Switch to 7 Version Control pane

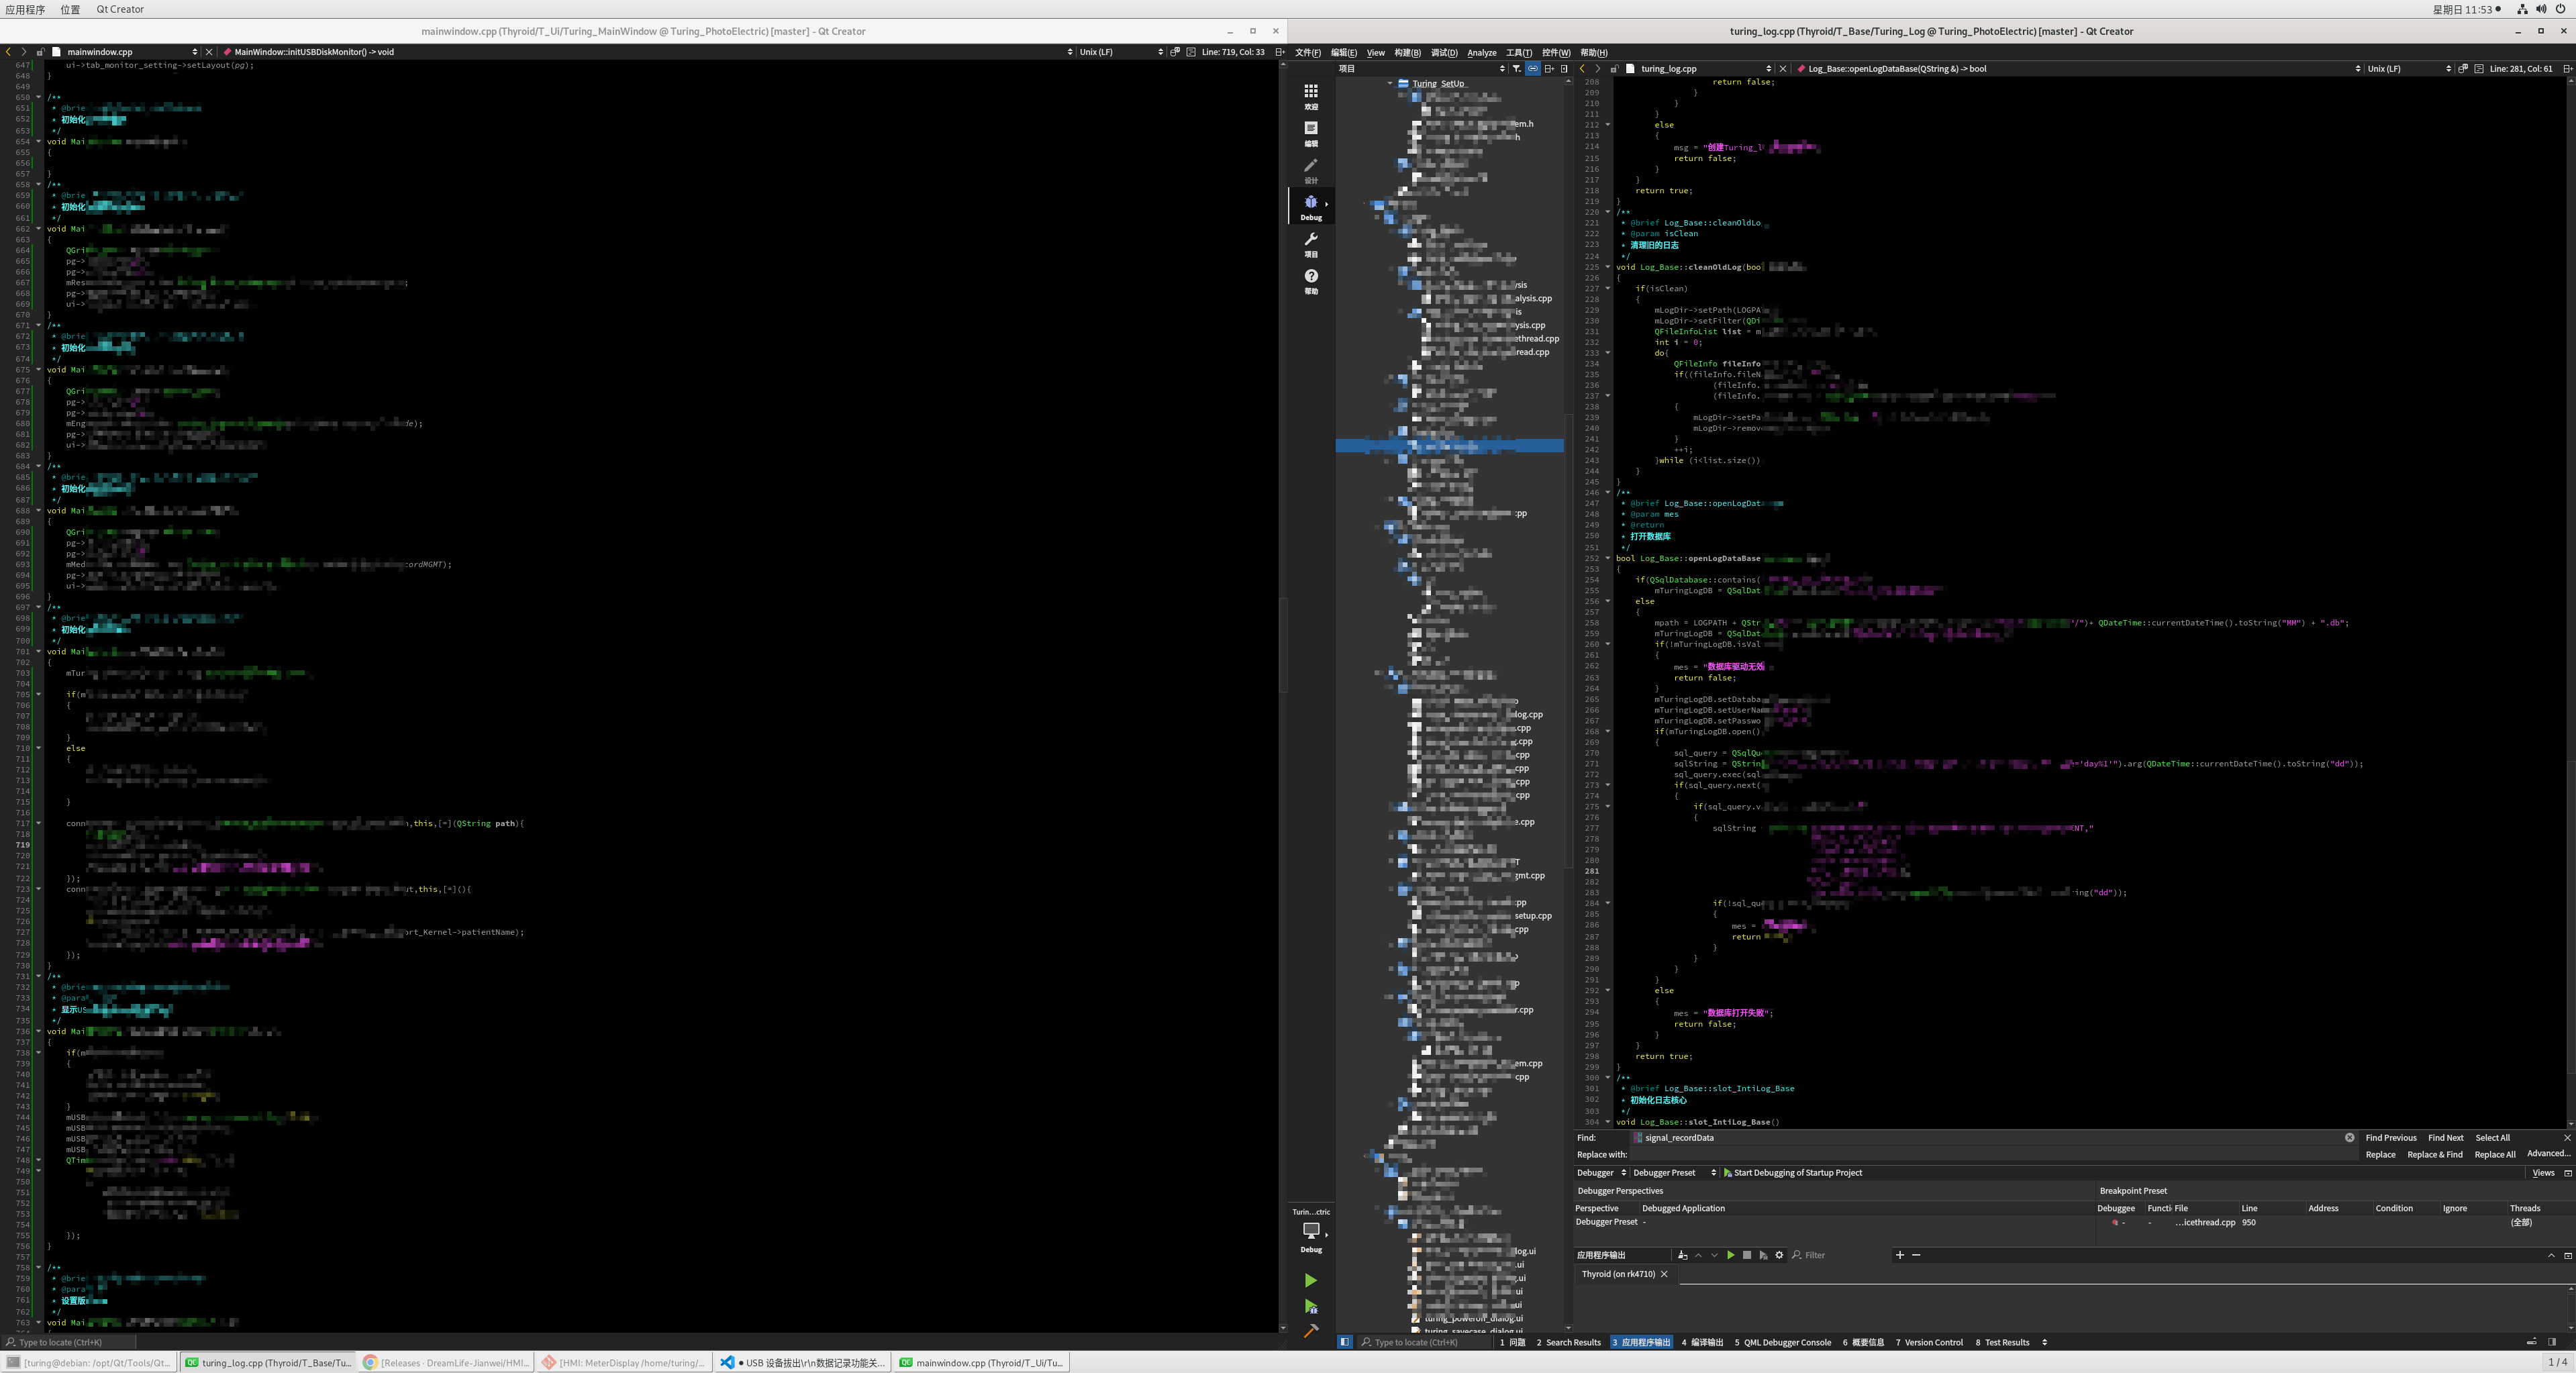pos(1929,1342)
